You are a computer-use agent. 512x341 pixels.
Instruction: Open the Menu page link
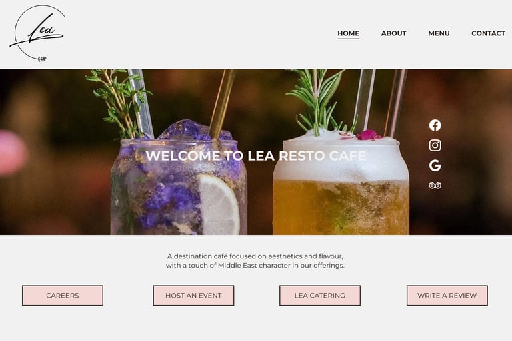pyautogui.click(x=439, y=33)
